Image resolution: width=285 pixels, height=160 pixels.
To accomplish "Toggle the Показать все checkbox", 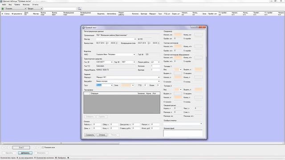I will [x=43, y=148].
